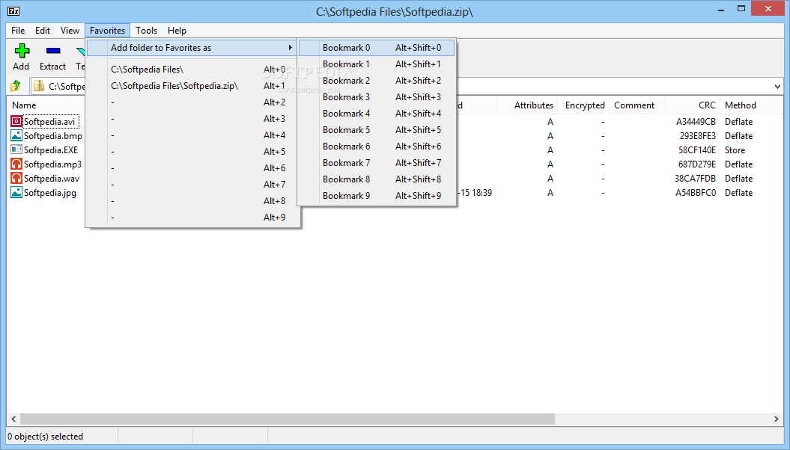This screenshot has width=790, height=450.
Task: Choose empty favorite slot Alt+7
Action: (x=192, y=185)
